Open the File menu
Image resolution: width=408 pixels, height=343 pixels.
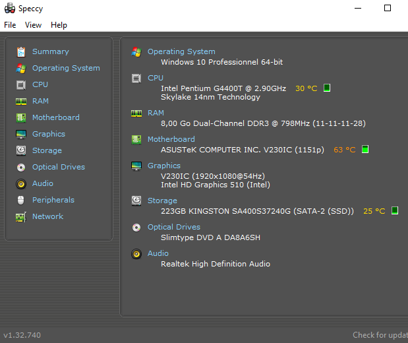pyautogui.click(x=10, y=25)
